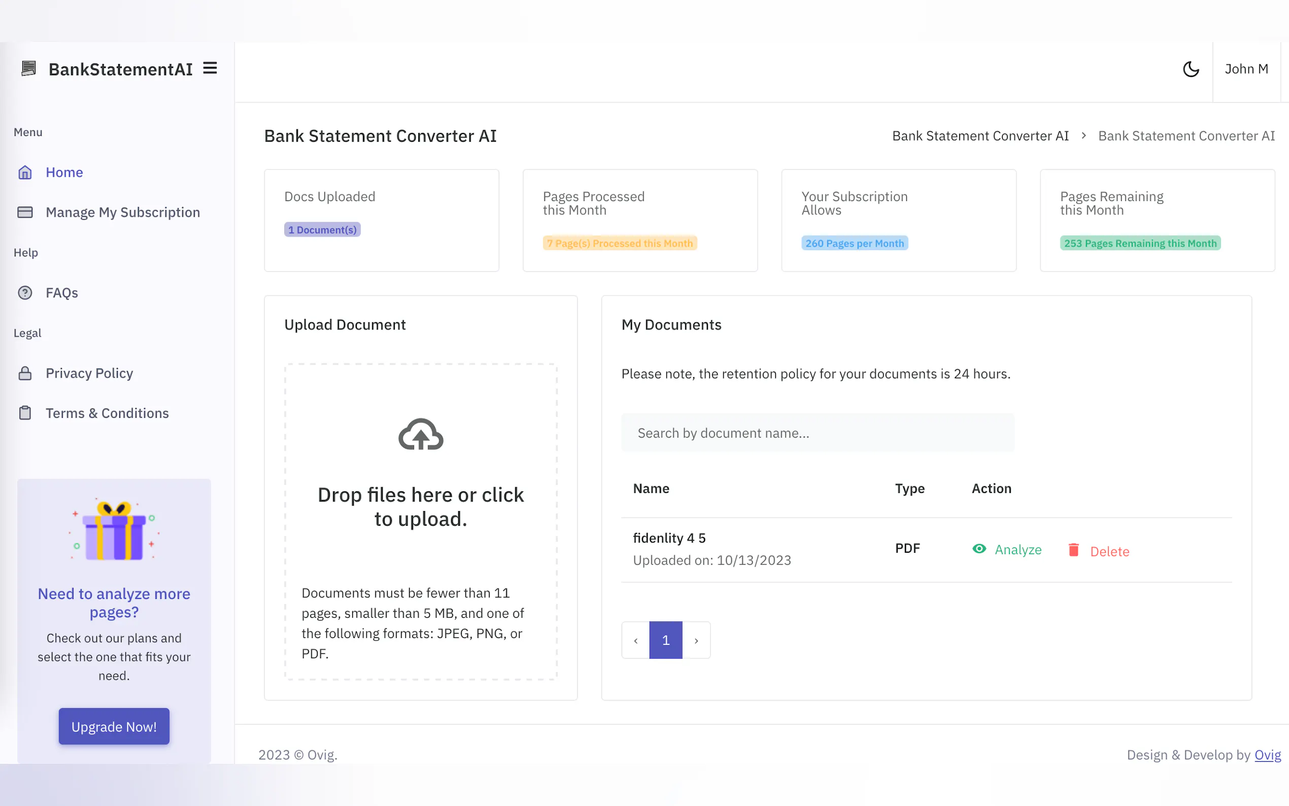
Task: Click the trash icon next to Delete
Action: pos(1074,549)
